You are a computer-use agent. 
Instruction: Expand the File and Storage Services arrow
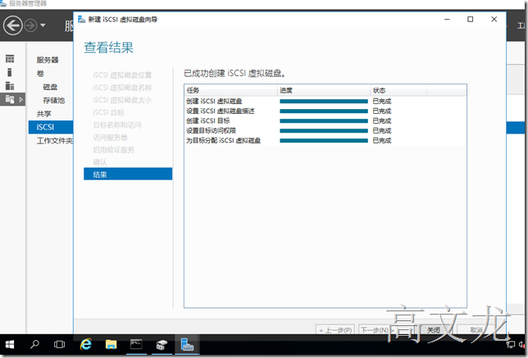pos(20,100)
